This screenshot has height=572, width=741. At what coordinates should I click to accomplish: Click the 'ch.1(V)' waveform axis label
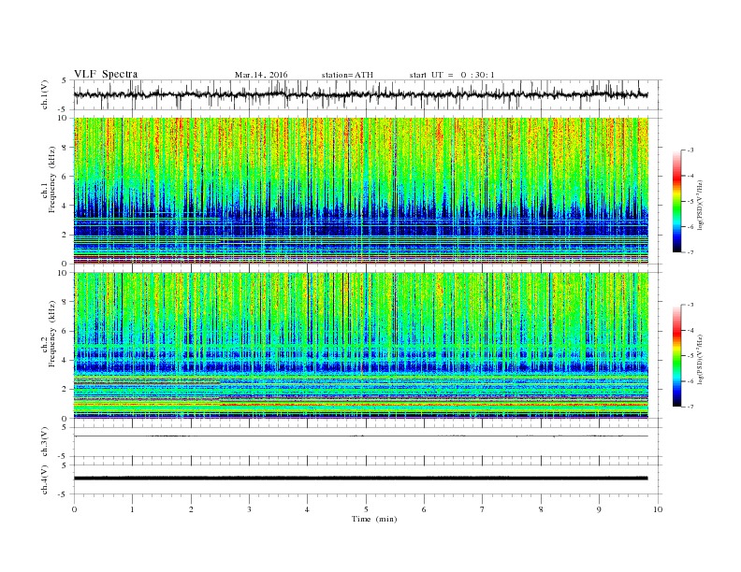(x=45, y=95)
